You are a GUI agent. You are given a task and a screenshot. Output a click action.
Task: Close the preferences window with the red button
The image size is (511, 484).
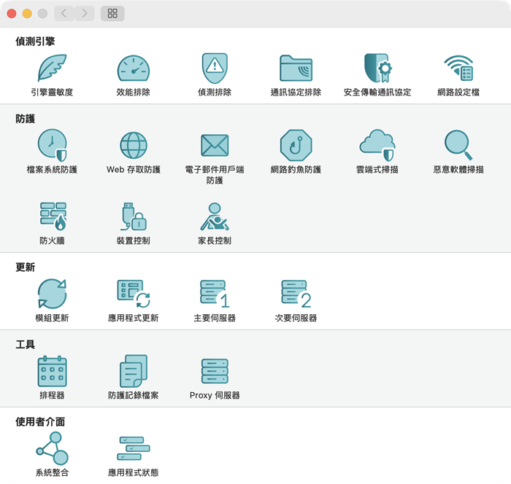pyautogui.click(x=12, y=13)
